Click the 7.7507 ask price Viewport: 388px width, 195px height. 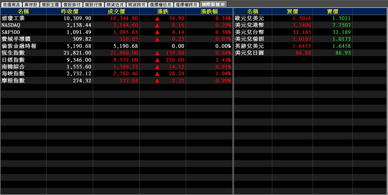(x=342, y=25)
